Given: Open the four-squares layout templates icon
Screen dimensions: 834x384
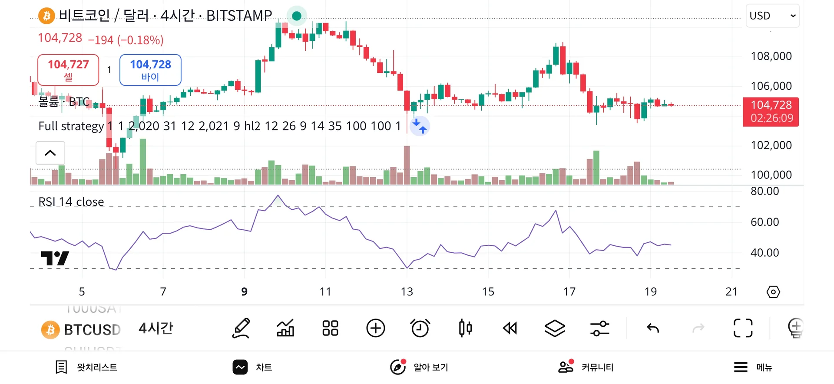Looking at the screenshot, I should [330, 328].
